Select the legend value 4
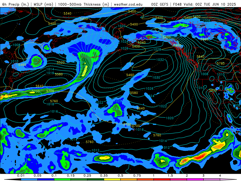This screenshot has width=241, height=181. click(220, 176)
